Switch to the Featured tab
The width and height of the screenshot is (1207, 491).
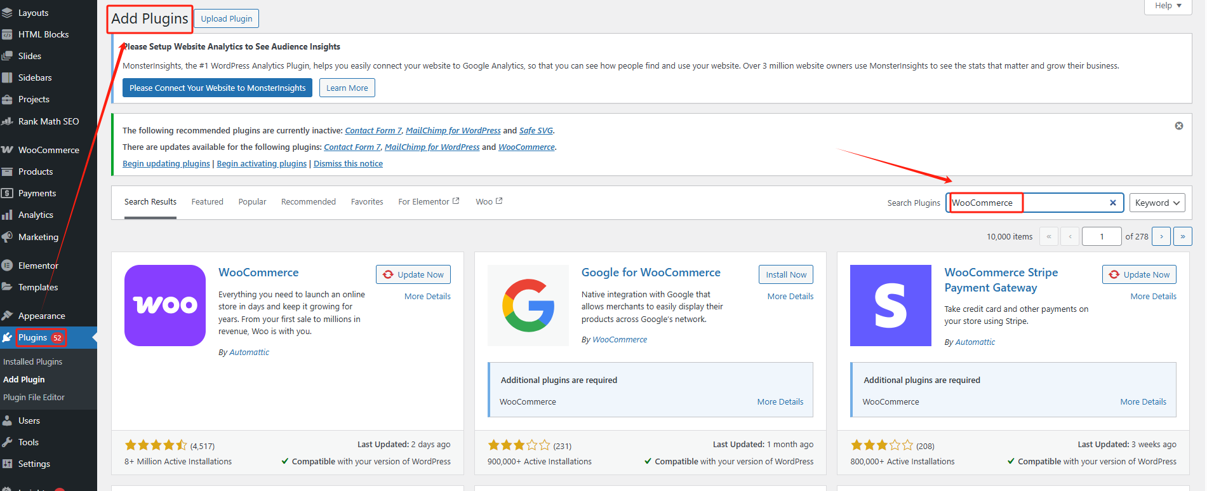[x=207, y=201]
